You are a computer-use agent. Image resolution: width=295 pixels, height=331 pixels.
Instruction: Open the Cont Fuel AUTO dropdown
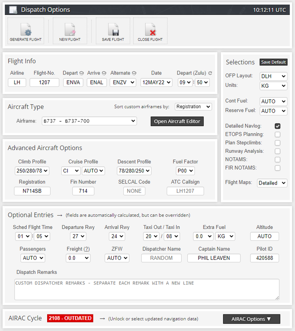[273, 101]
